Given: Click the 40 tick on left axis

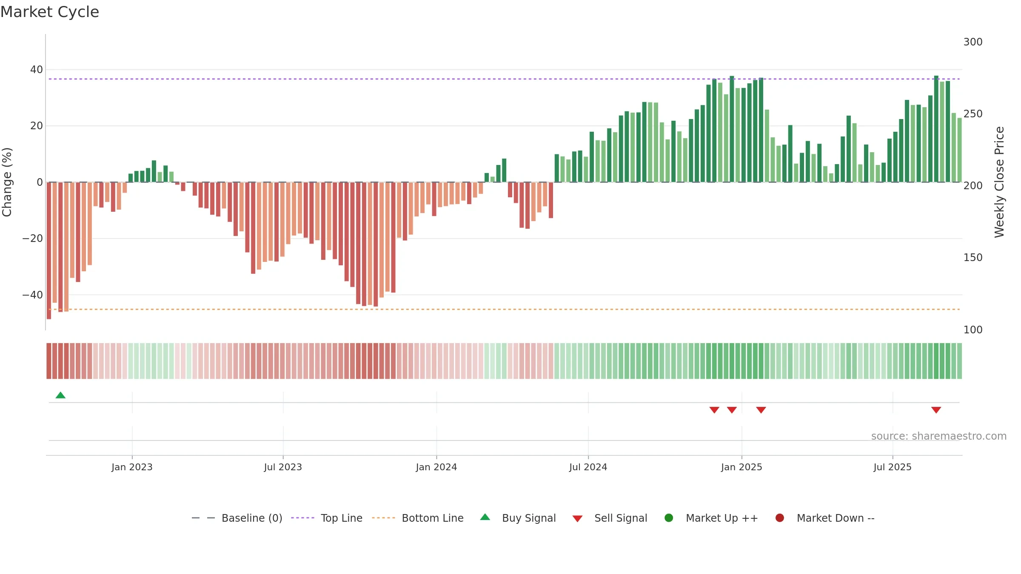Looking at the screenshot, I should (x=37, y=69).
